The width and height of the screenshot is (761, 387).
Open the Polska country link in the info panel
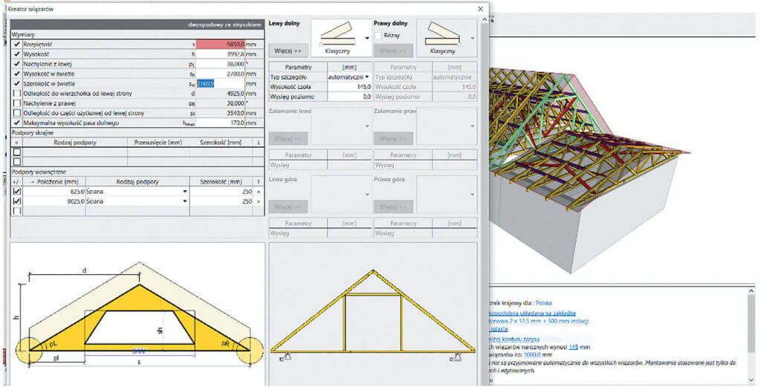(x=543, y=303)
